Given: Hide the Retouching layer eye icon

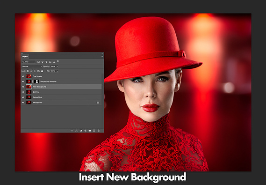Looking at the screenshot, I should tap(23, 97).
